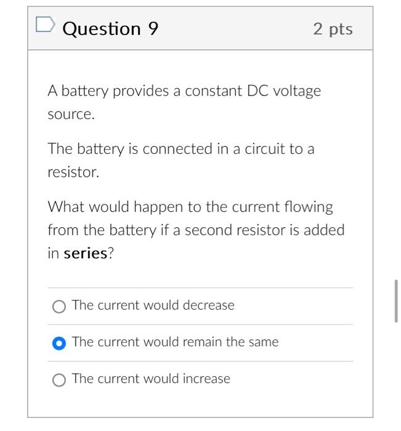Click the "2 pts" points label
Viewport: 401px width, 431px height.
click(333, 29)
